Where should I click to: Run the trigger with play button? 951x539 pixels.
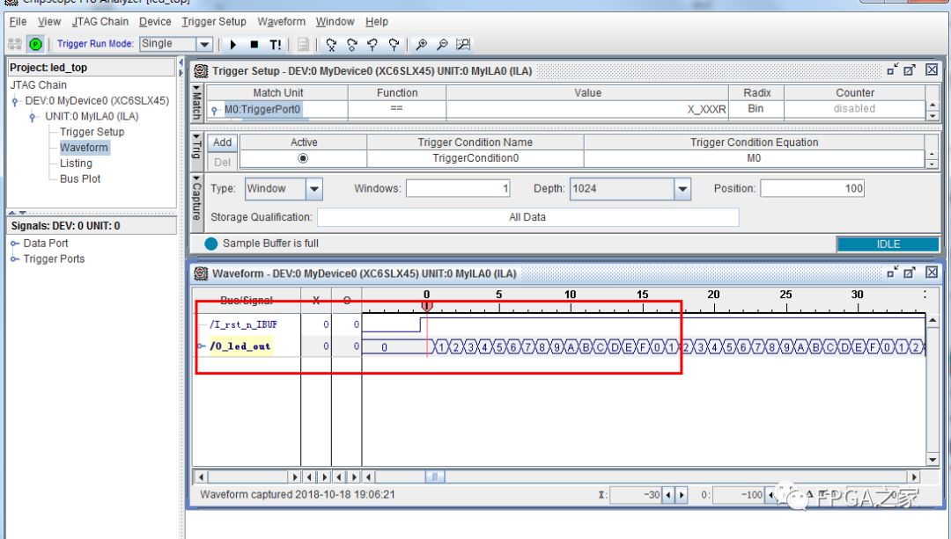[232, 44]
